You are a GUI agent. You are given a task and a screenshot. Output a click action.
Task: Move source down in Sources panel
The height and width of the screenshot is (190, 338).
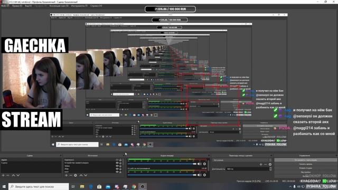coord(86,175)
